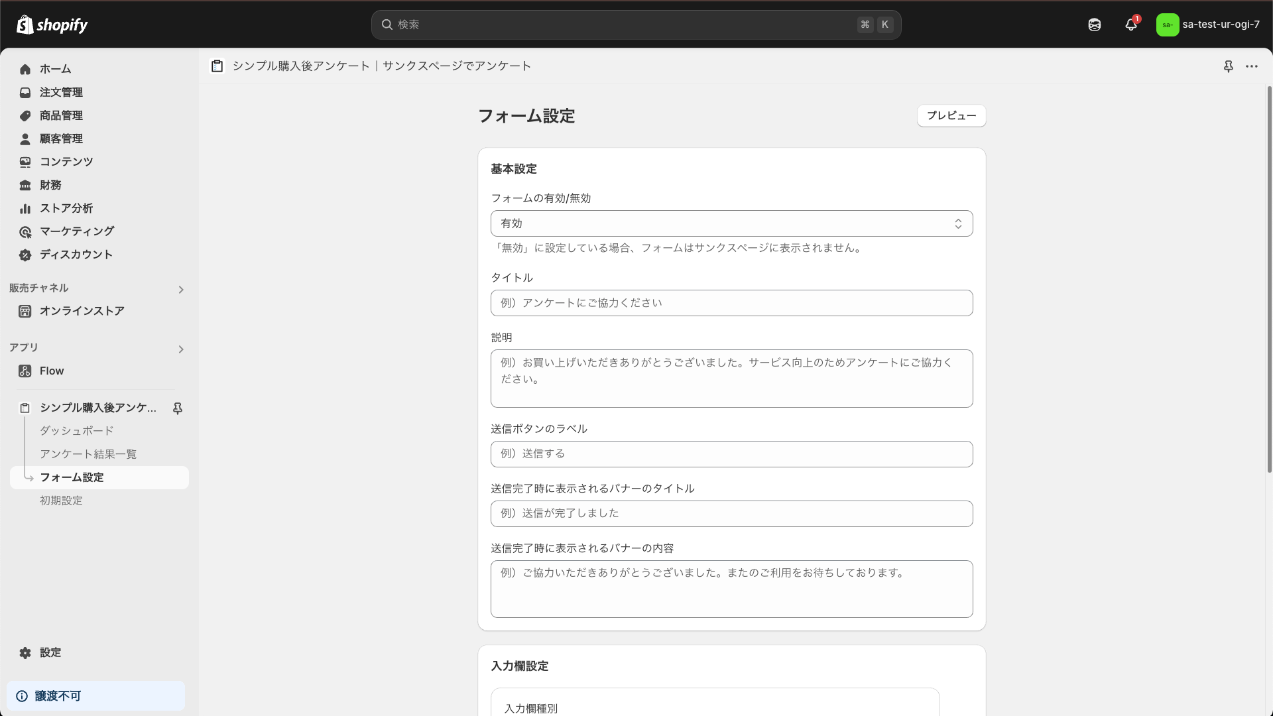The width and height of the screenshot is (1273, 716).
Task: Click the プレビュー button
Action: point(951,115)
